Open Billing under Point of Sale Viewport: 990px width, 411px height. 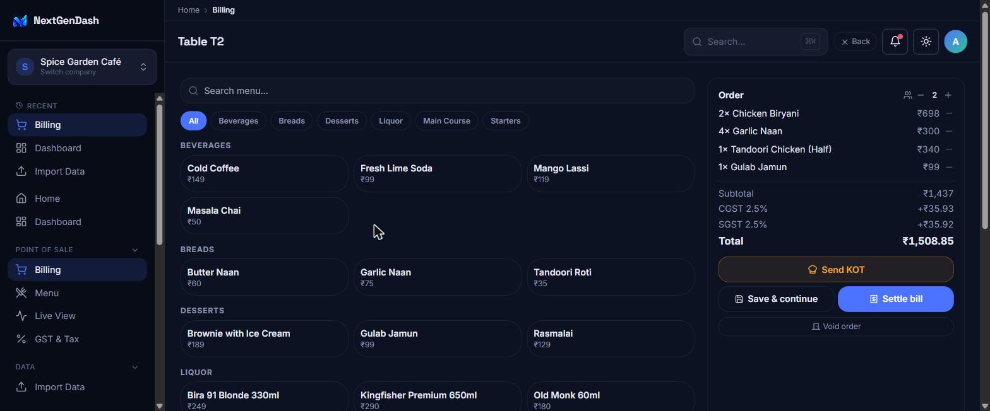click(77, 270)
